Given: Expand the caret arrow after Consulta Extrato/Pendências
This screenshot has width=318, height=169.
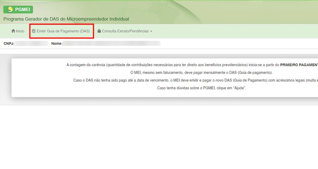Looking at the screenshot, I should click(x=151, y=31).
